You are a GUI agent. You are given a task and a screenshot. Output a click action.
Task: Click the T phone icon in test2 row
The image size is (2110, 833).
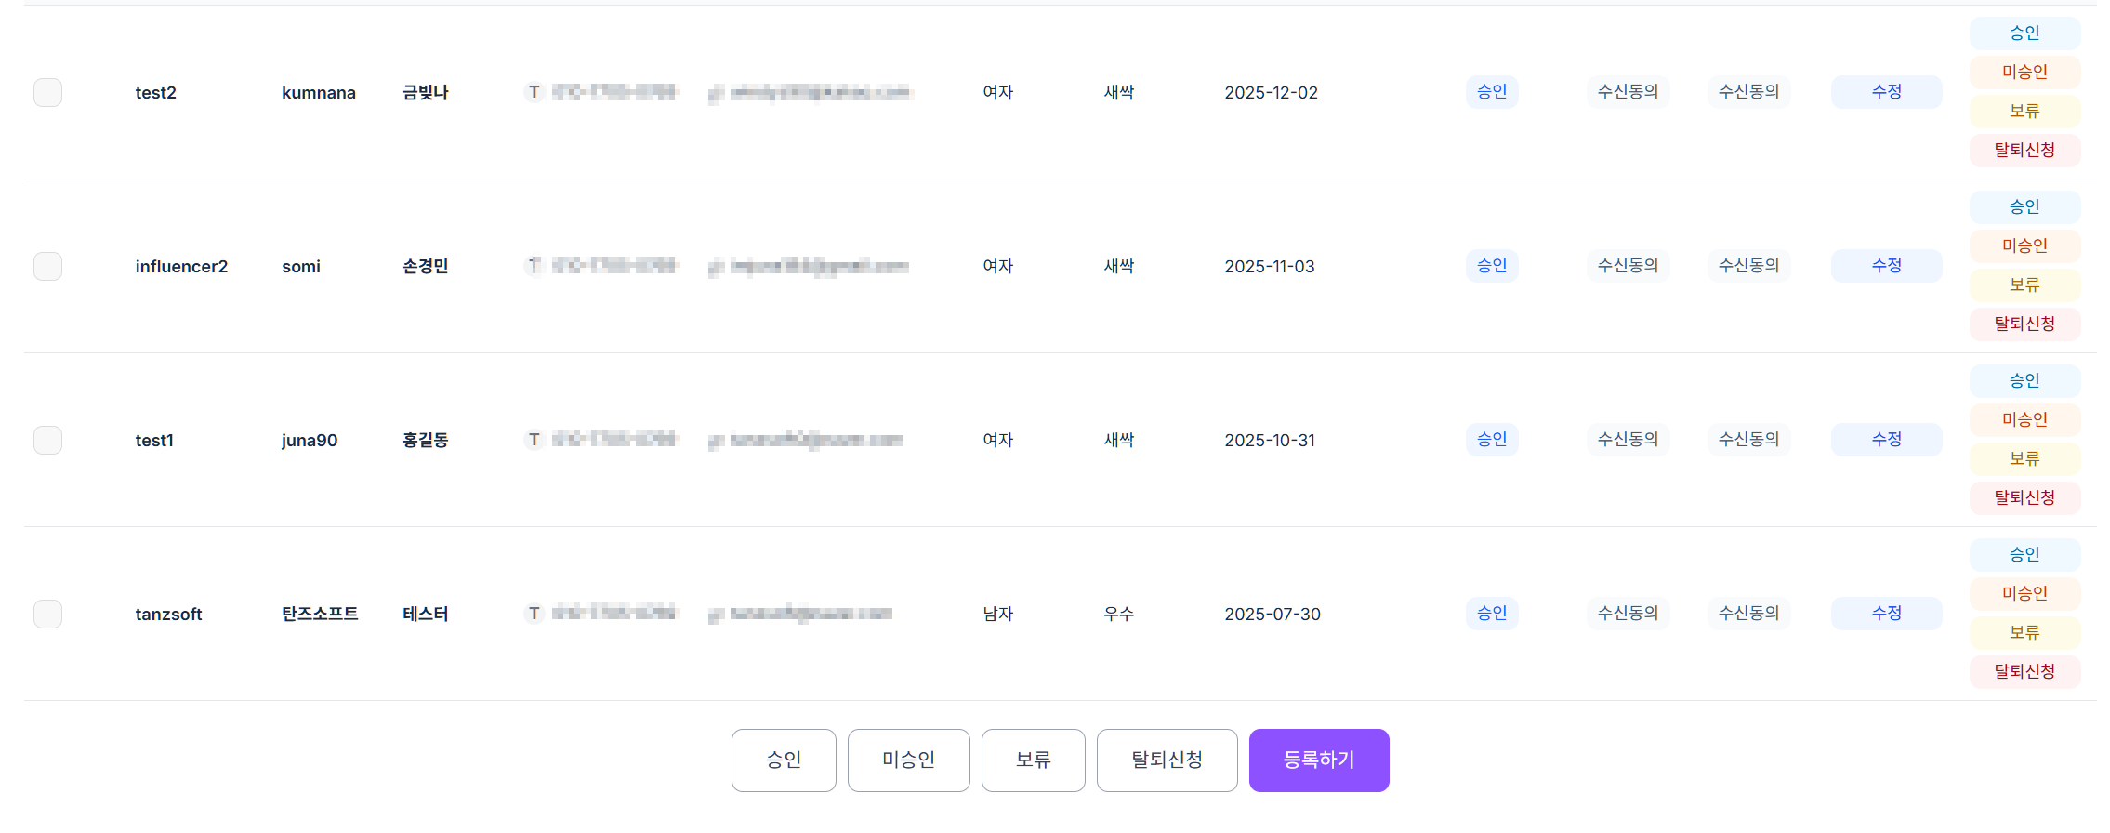pyautogui.click(x=534, y=92)
